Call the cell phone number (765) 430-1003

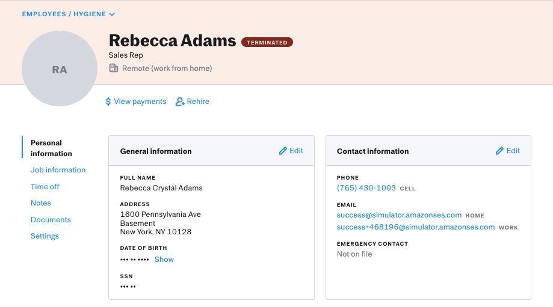(x=366, y=188)
